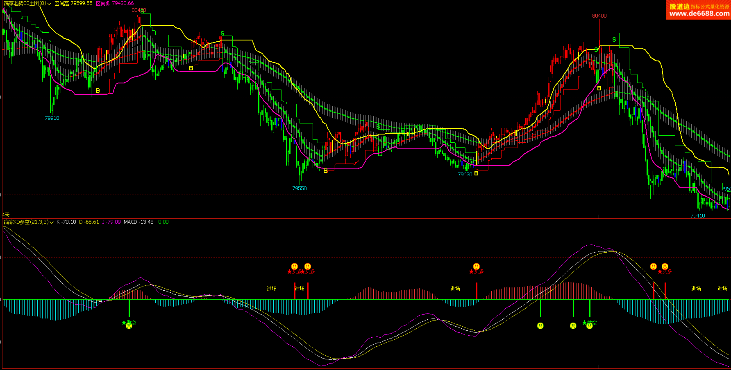This screenshot has width=731, height=370.
Task: Open the 赢家KD多空 indicator dropdown chevron
Action: (52, 222)
